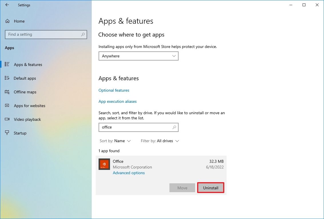Open the App execution aliases link
The width and height of the screenshot is (324, 219).
coord(117,101)
